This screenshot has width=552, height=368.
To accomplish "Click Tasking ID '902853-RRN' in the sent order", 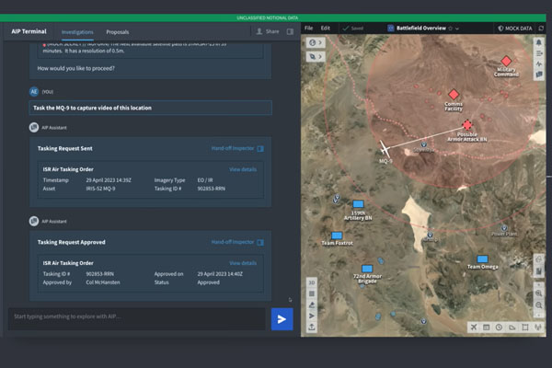I will (212, 189).
